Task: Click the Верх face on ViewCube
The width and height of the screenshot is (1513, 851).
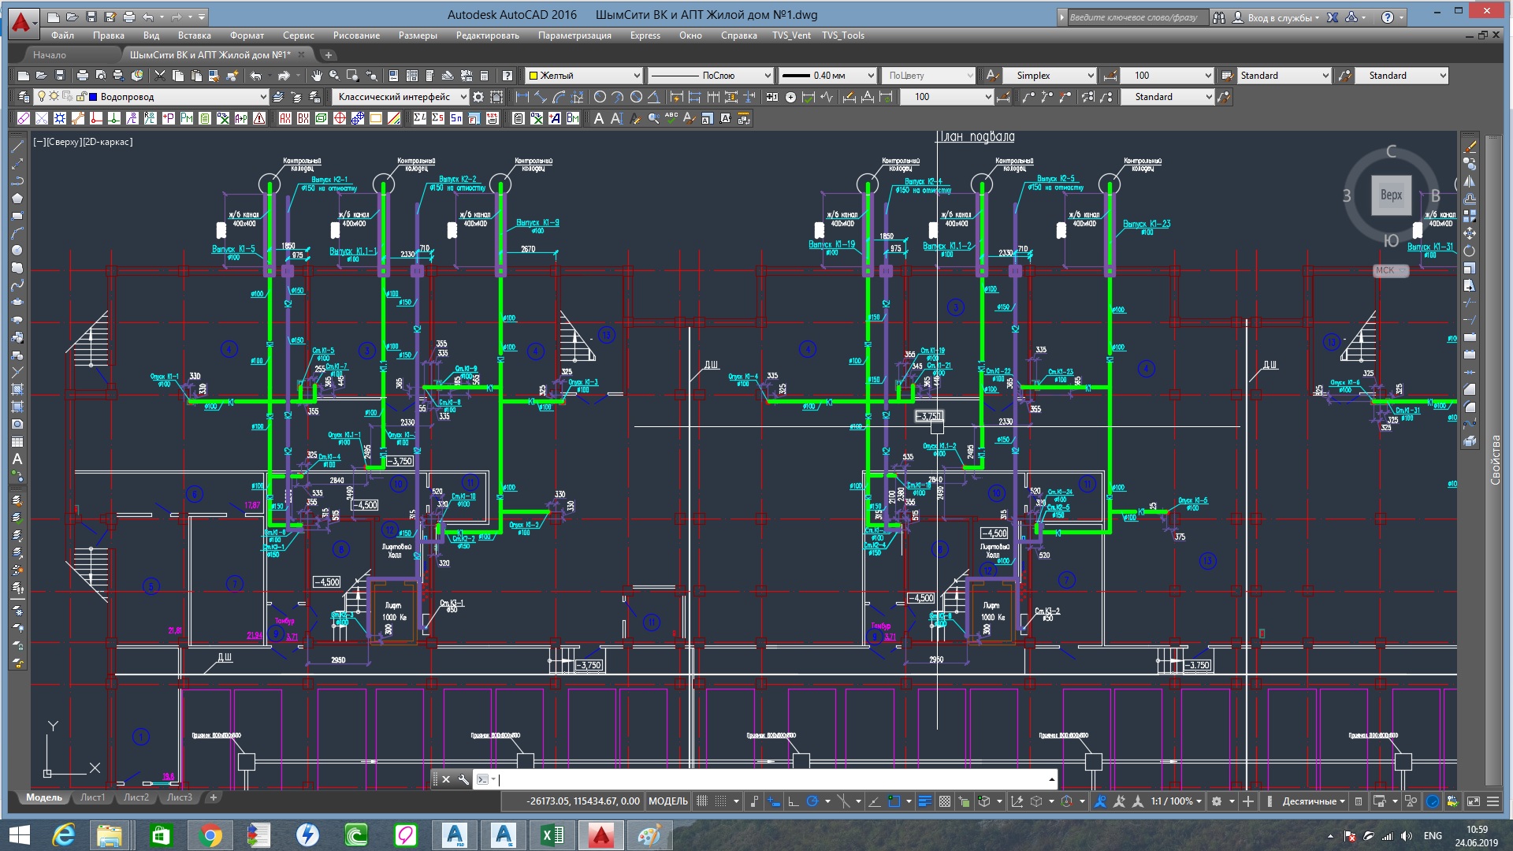Action: [x=1391, y=195]
